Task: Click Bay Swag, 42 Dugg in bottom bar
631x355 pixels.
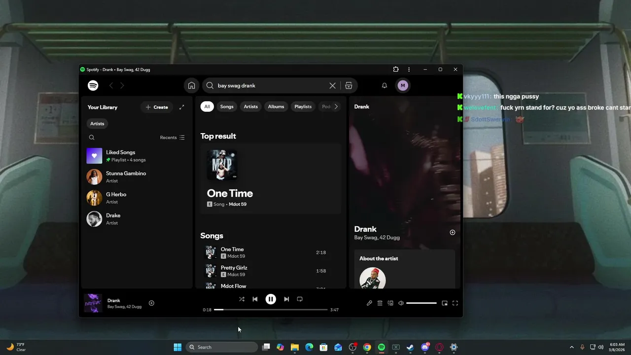Action: coord(124,307)
